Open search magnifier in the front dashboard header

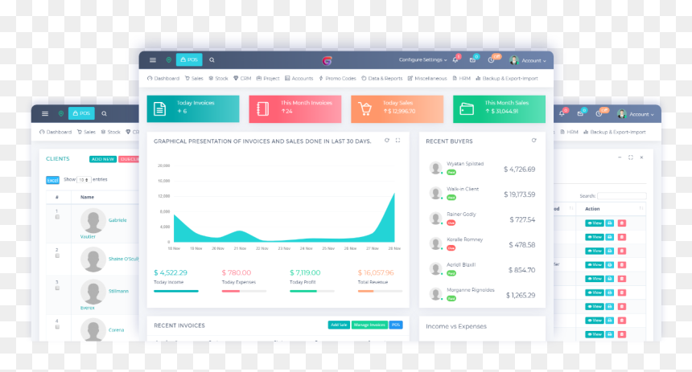(212, 60)
